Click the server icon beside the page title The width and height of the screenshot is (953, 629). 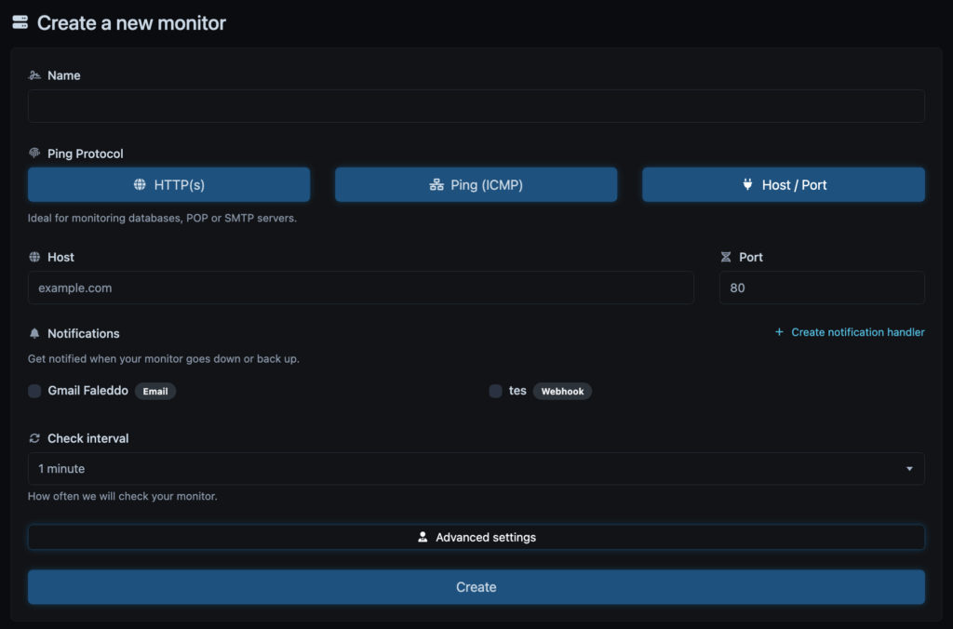point(20,22)
